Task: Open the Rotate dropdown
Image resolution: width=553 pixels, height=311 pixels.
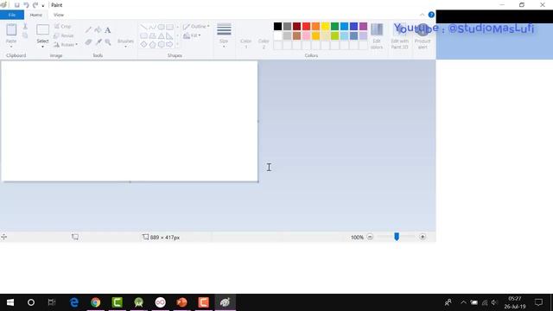Action: point(66,45)
